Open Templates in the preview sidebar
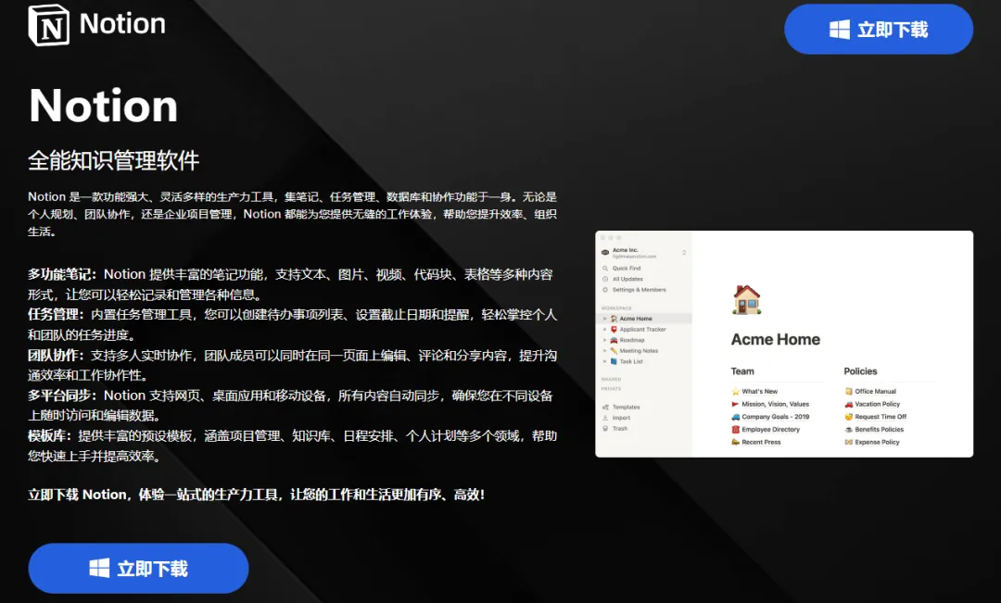 click(x=620, y=408)
